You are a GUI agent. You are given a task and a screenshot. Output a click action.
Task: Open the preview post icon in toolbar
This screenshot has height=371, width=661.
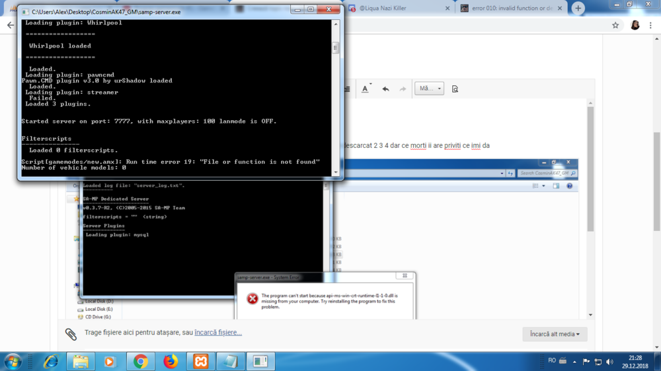[x=455, y=89]
